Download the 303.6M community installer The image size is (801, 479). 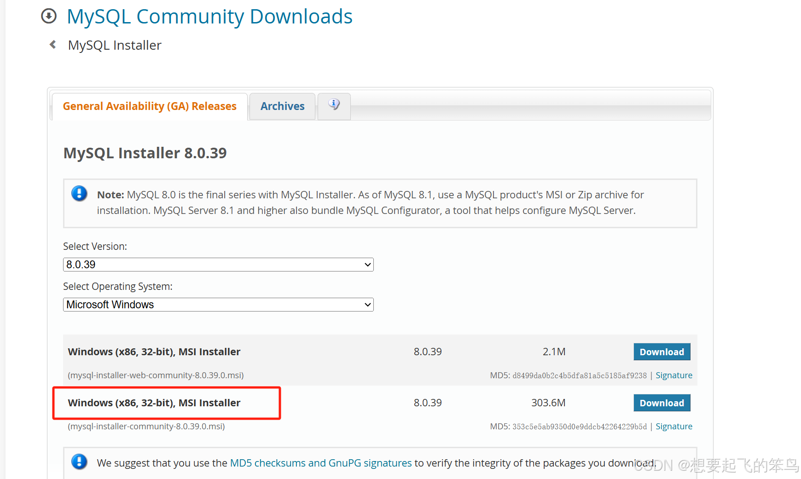[662, 403]
